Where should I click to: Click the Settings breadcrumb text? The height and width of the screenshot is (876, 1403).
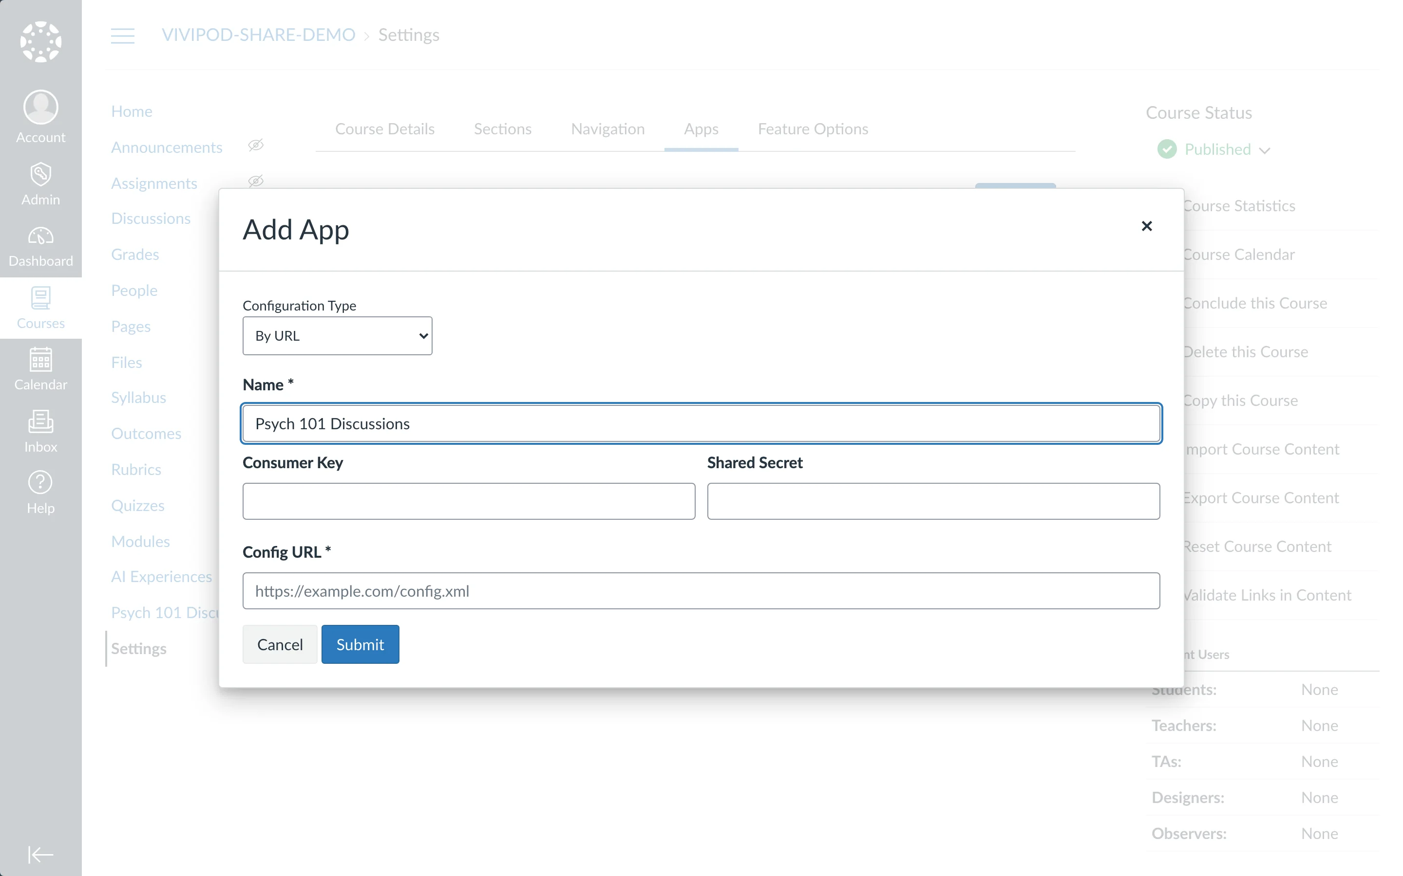coord(409,35)
